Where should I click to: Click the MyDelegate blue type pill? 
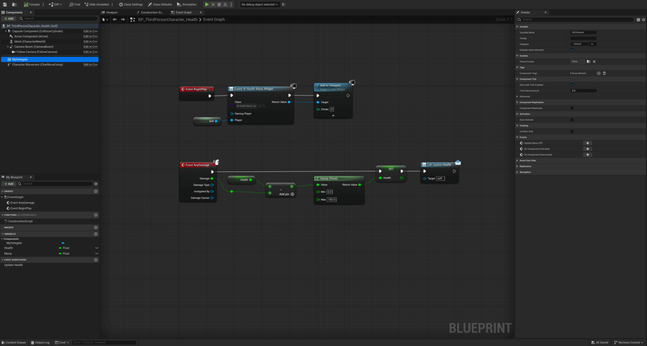(63, 243)
